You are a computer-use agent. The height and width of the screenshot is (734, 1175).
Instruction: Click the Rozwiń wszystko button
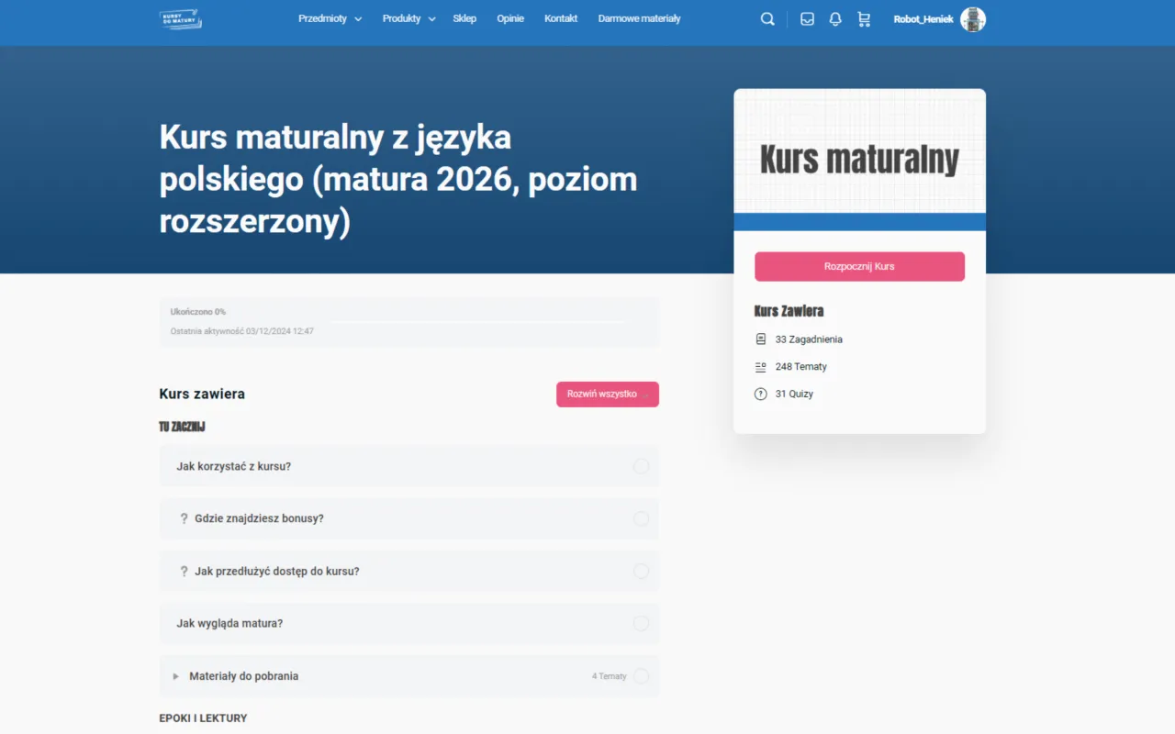click(607, 394)
